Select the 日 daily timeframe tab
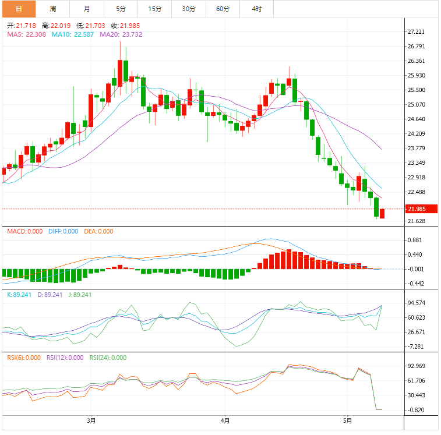 19,9
